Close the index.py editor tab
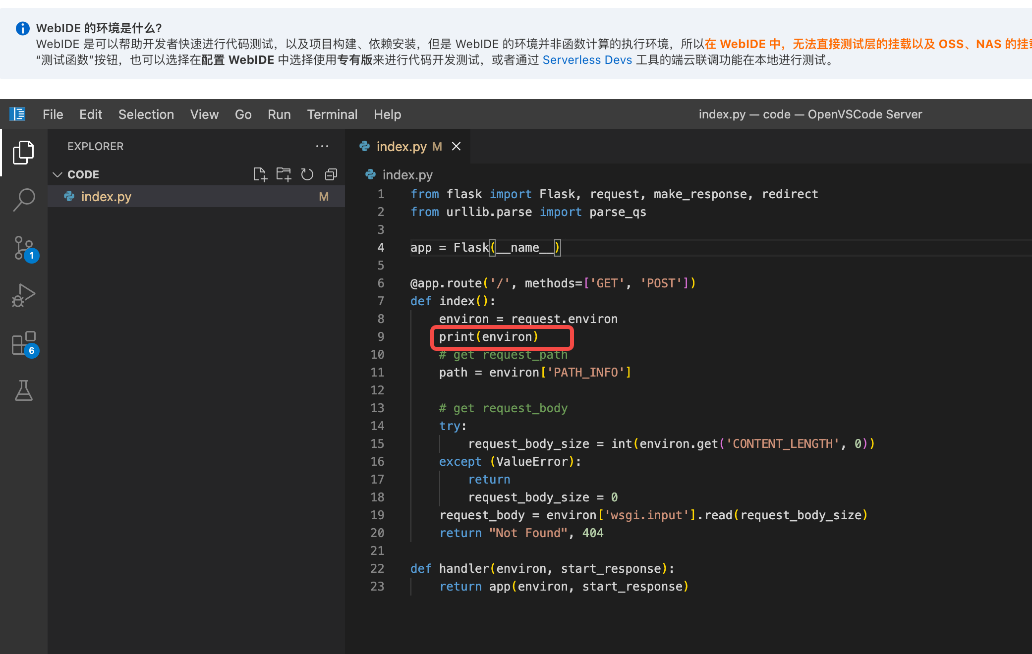1032x654 pixels. 457,146
